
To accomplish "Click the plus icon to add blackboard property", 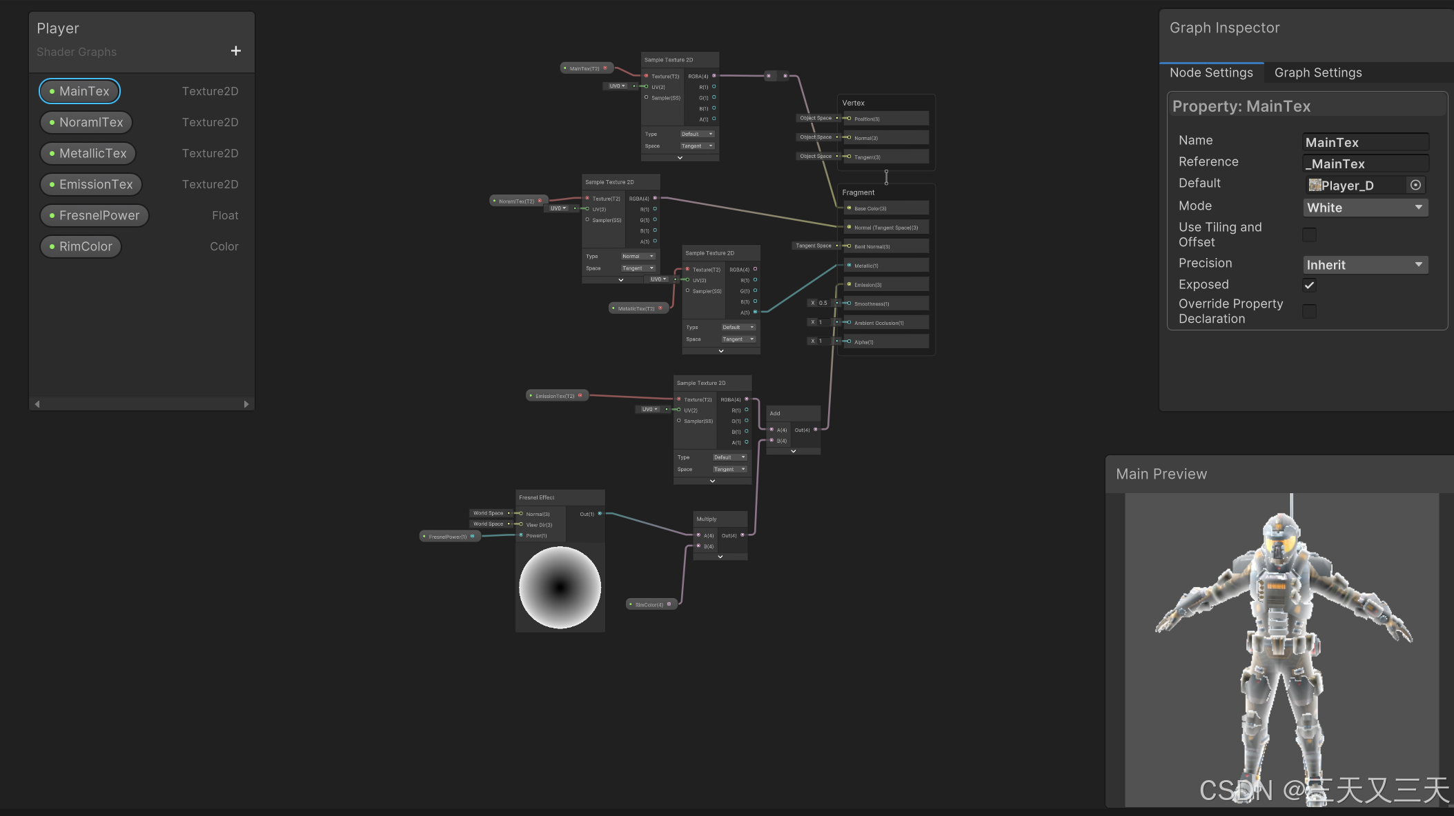I will coord(235,51).
